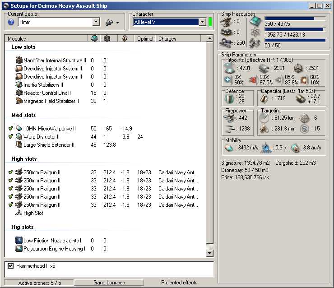334x288 pixels.
Task: Click the capacitor icon showing 1719
Action: [264, 98]
